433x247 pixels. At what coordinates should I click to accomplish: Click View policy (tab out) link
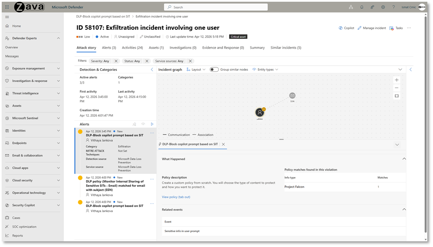click(x=176, y=197)
